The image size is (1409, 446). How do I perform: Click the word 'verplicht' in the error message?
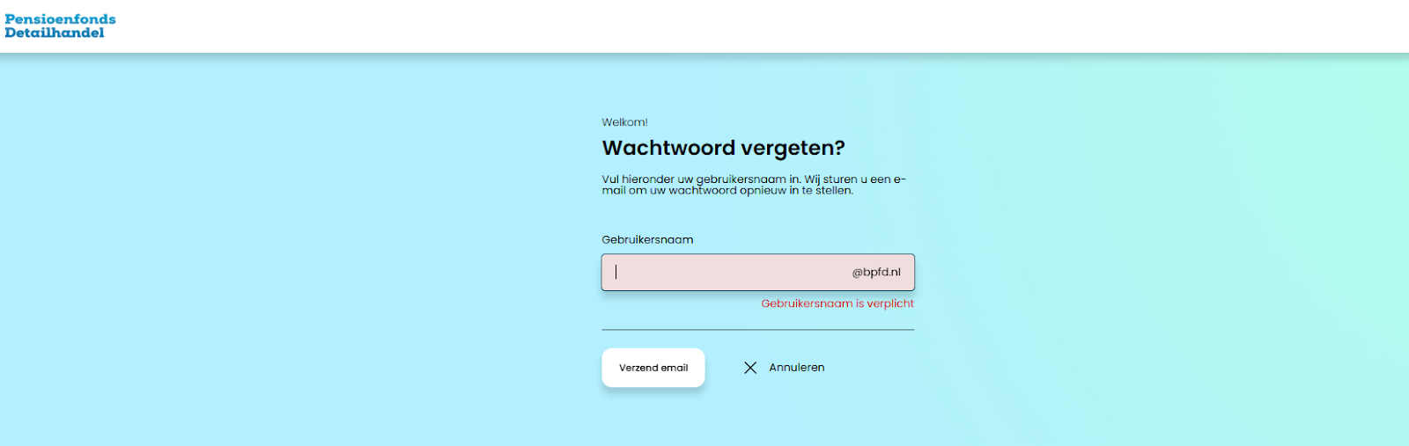pyautogui.click(x=890, y=303)
